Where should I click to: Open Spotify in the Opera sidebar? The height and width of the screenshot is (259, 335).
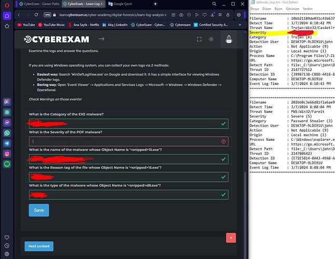[7, 164]
